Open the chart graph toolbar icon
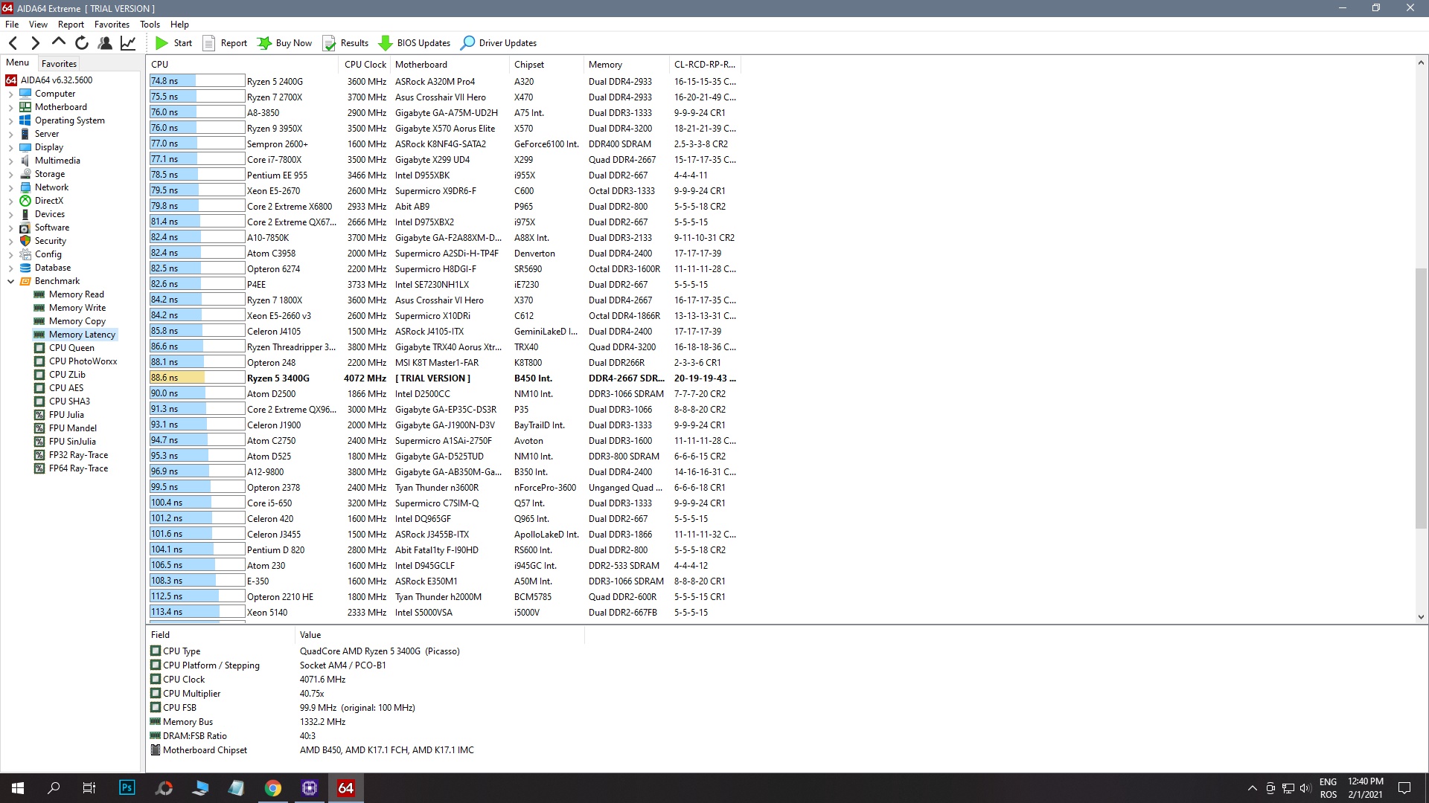Image resolution: width=1429 pixels, height=803 pixels. point(128,43)
